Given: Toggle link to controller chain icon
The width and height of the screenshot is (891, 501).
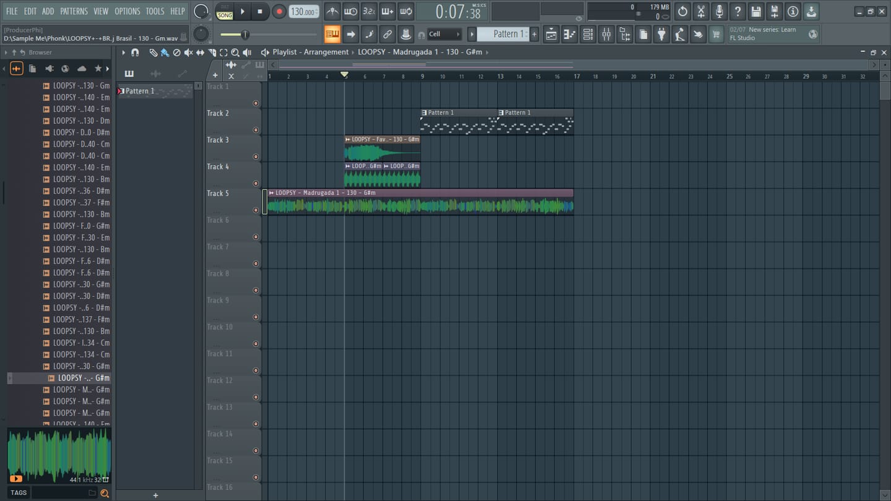Looking at the screenshot, I should coord(387,34).
